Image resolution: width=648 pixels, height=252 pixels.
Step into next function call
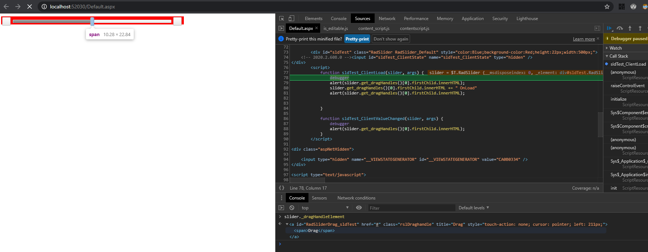click(x=630, y=28)
